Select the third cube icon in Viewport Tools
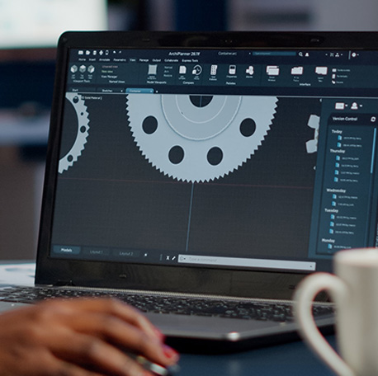 click(91, 68)
